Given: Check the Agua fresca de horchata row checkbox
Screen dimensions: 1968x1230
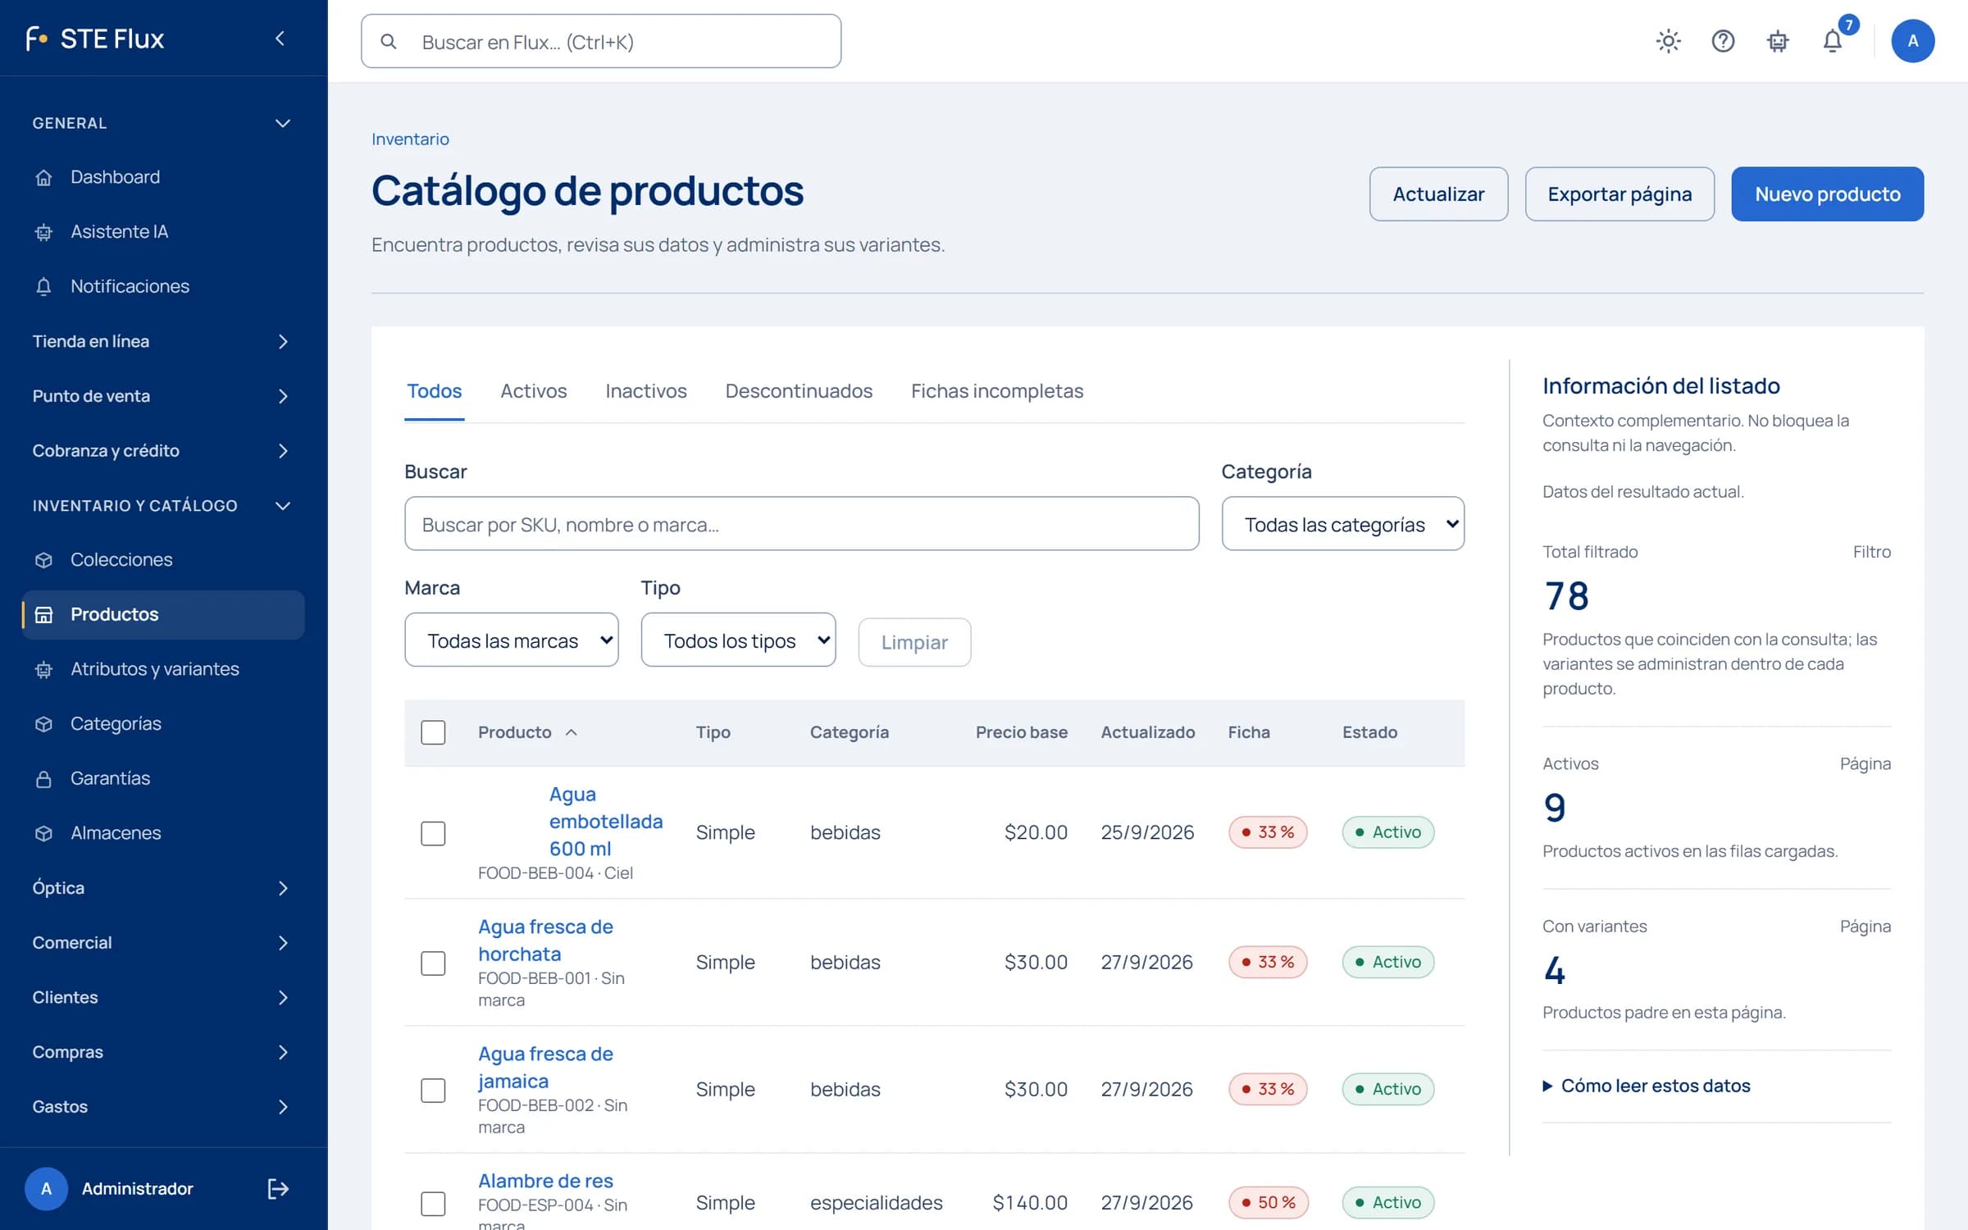Looking at the screenshot, I should (x=433, y=963).
